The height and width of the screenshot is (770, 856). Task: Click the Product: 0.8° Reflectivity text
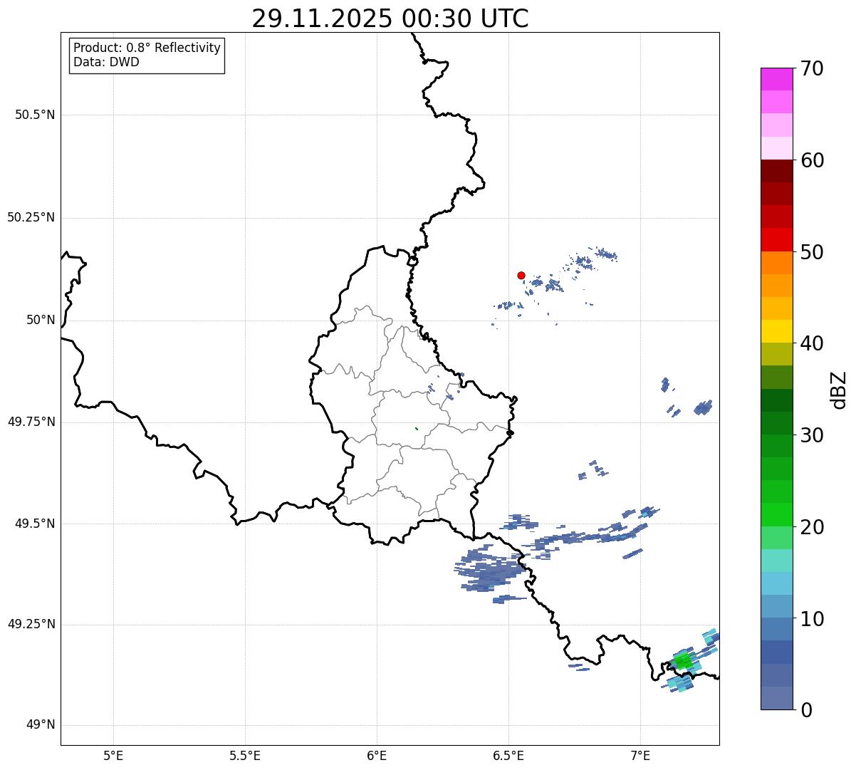(x=147, y=48)
